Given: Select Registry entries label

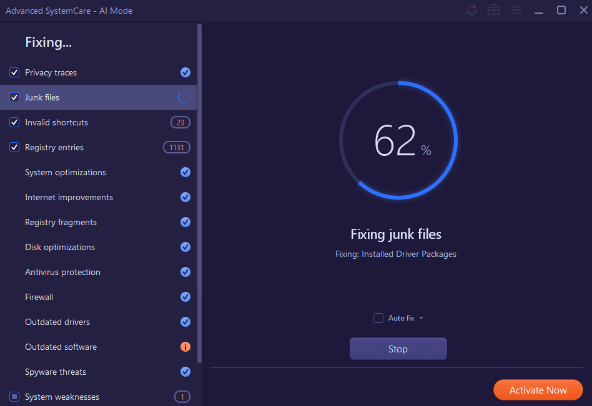Looking at the screenshot, I should point(54,147).
